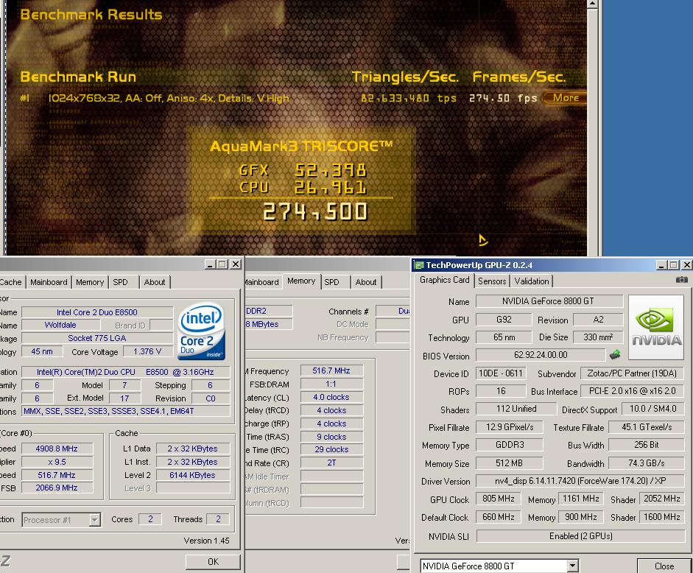Click the Memory Type GDDR3 value

coord(509,445)
